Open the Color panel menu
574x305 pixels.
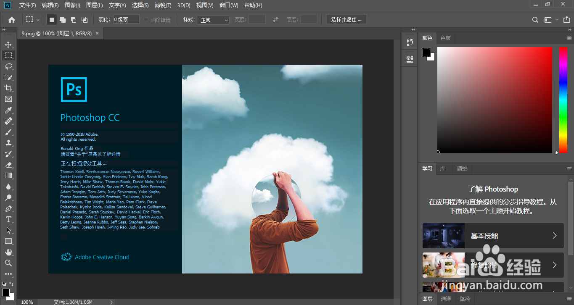(x=569, y=38)
